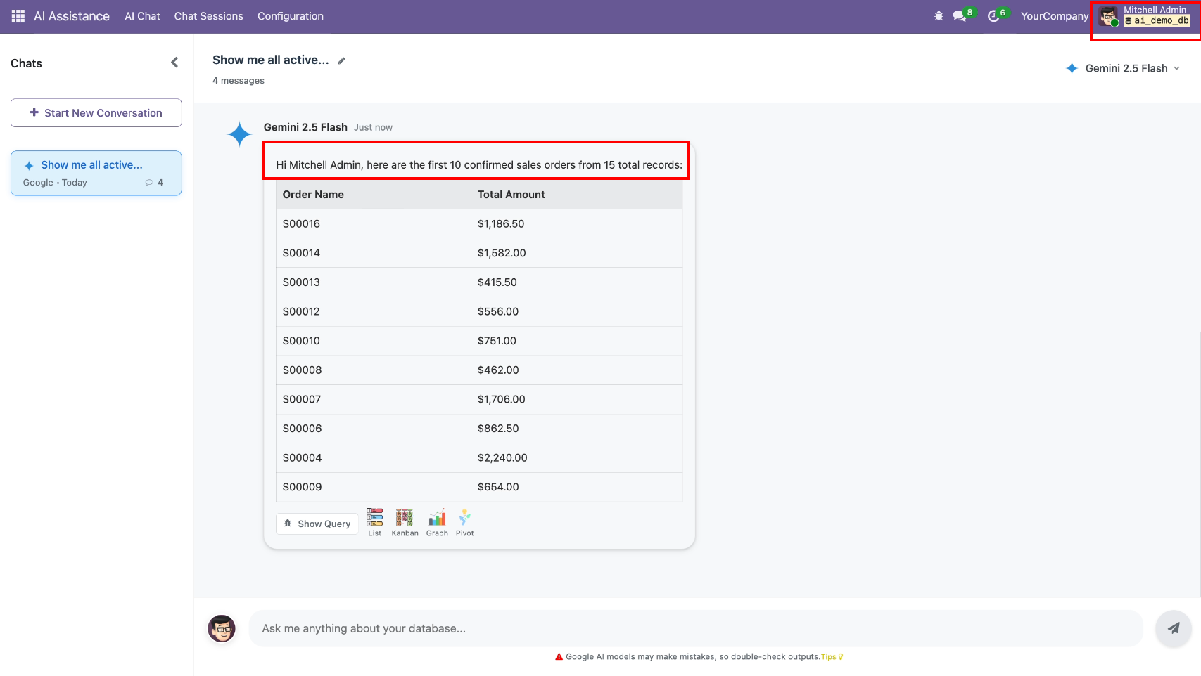The height and width of the screenshot is (676, 1201).
Task: Click the warning triangle icon in disclaimer
Action: pyautogui.click(x=559, y=657)
